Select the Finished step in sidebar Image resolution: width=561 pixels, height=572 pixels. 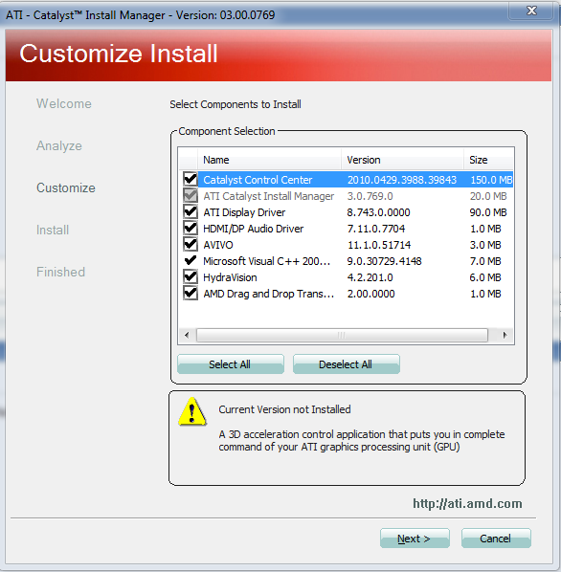coord(60,272)
